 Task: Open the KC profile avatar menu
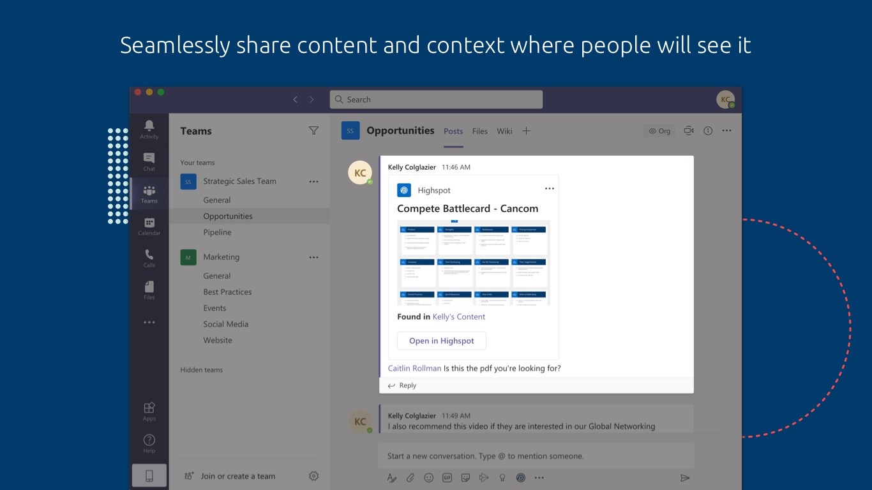click(725, 100)
